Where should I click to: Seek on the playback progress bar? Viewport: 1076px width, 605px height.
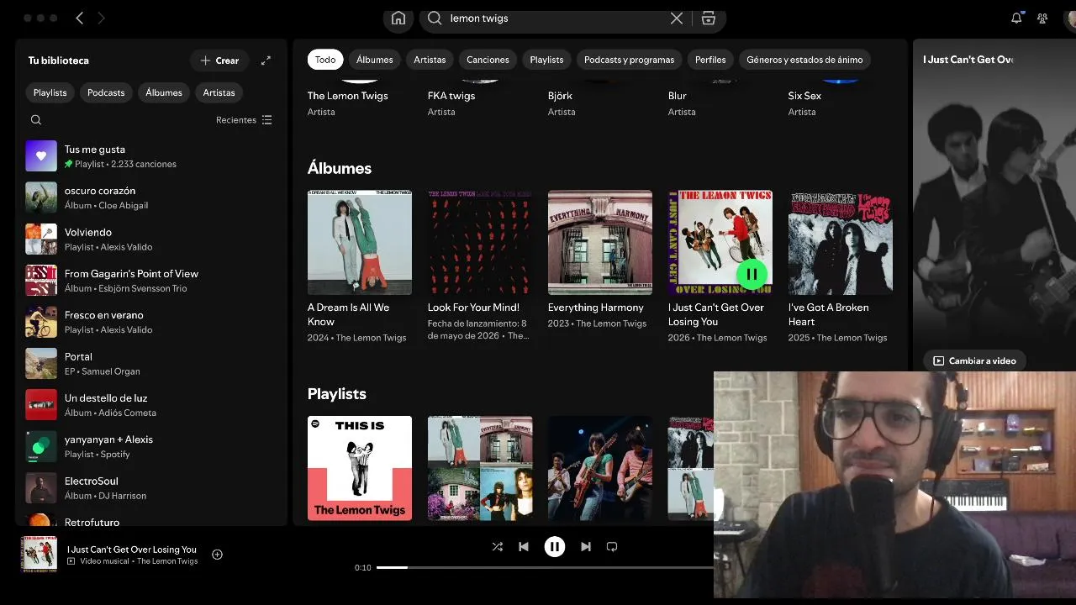point(545,567)
